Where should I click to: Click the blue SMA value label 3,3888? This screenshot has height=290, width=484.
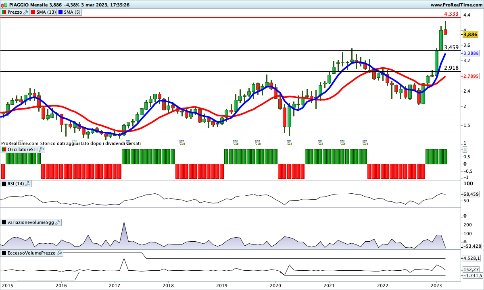point(471,53)
